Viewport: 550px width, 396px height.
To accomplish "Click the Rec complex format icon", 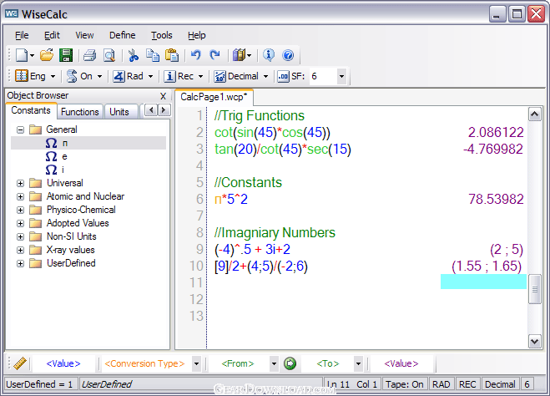I will coord(169,76).
